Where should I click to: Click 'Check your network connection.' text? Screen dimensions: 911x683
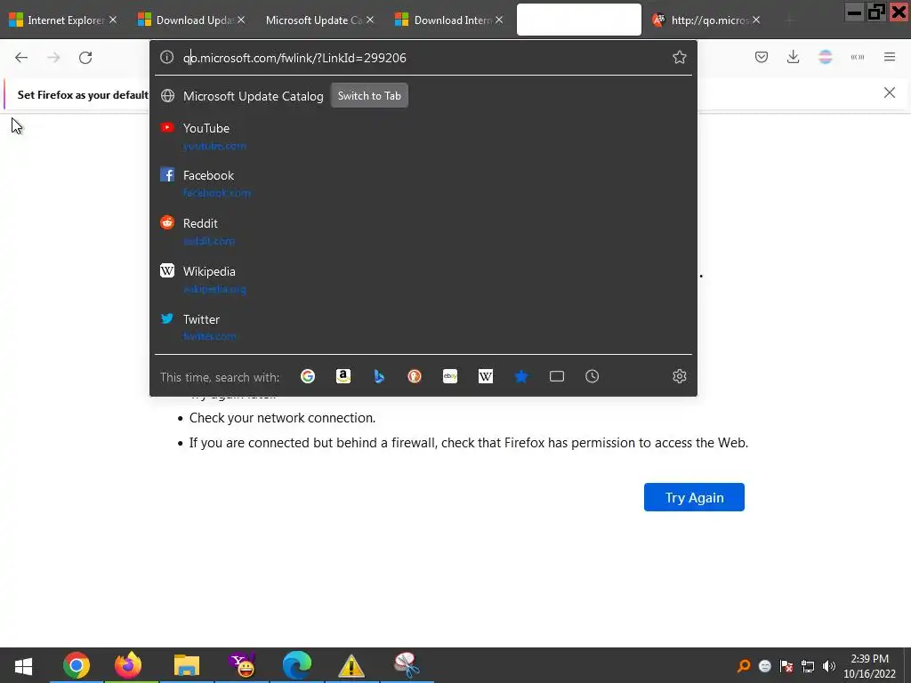[x=282, y=418]
